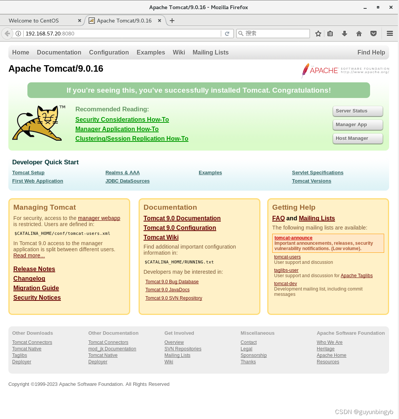The width and height of the screenshot is (399, 419).
Task: Open SVN Repositories footer link
Action: [183, 349]
